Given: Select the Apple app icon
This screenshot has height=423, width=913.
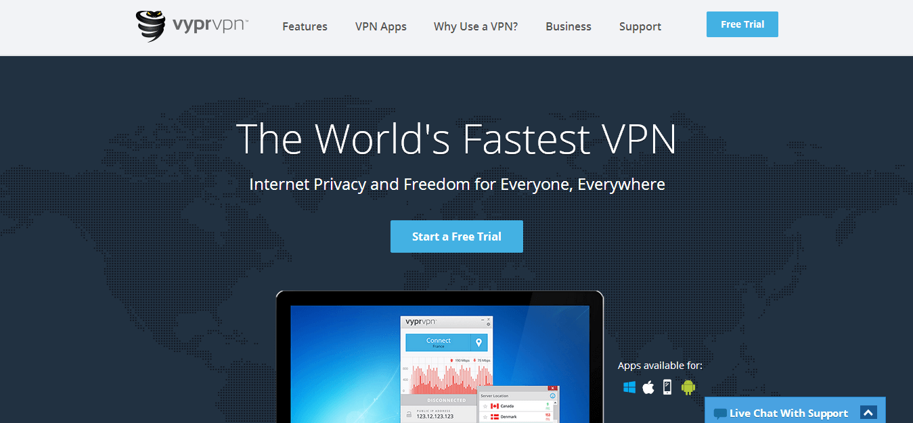Looking at the screenshot, I should tap(648, 387).
